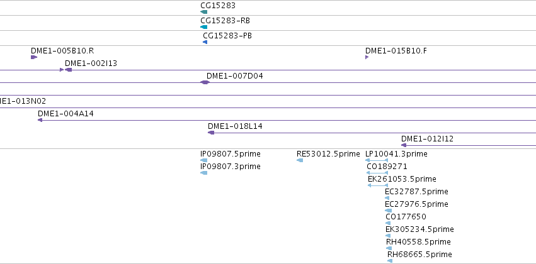Click the partially visible 013N02 label
The height and width of the screenshot is (264, 536).
[x=23, y=101]
